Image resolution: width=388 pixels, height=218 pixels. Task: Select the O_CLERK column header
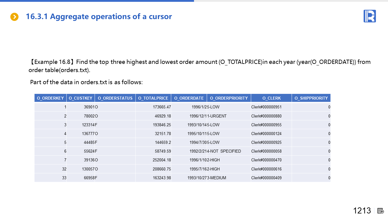pyautogui.click(x=271, y=98)
